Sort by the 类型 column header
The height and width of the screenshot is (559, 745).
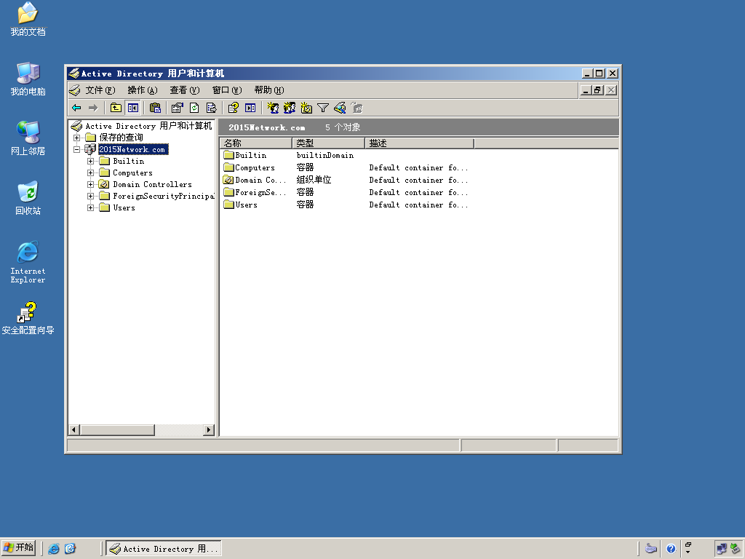[x=328, y=143]
